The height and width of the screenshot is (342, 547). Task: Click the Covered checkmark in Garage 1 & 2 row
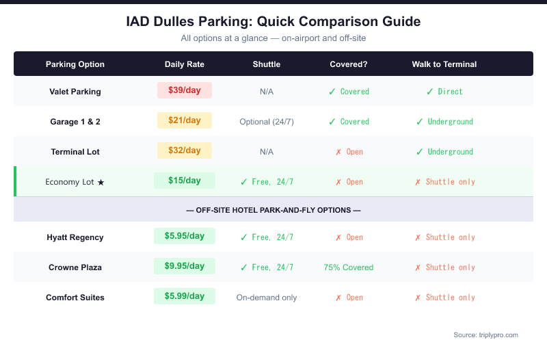click(332, 122)
